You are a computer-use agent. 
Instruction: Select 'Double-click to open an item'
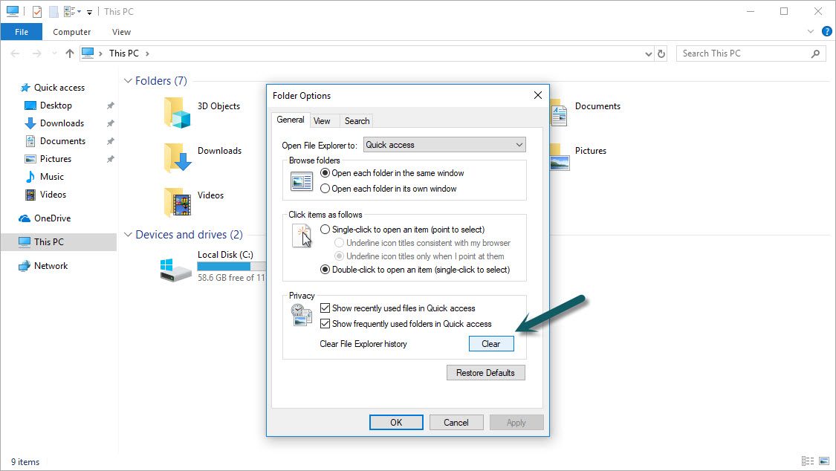click(415, 270)
